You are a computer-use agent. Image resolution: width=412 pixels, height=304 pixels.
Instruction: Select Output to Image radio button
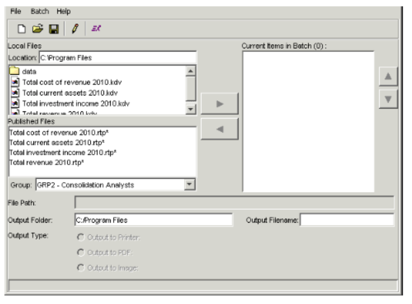(79, 268)
